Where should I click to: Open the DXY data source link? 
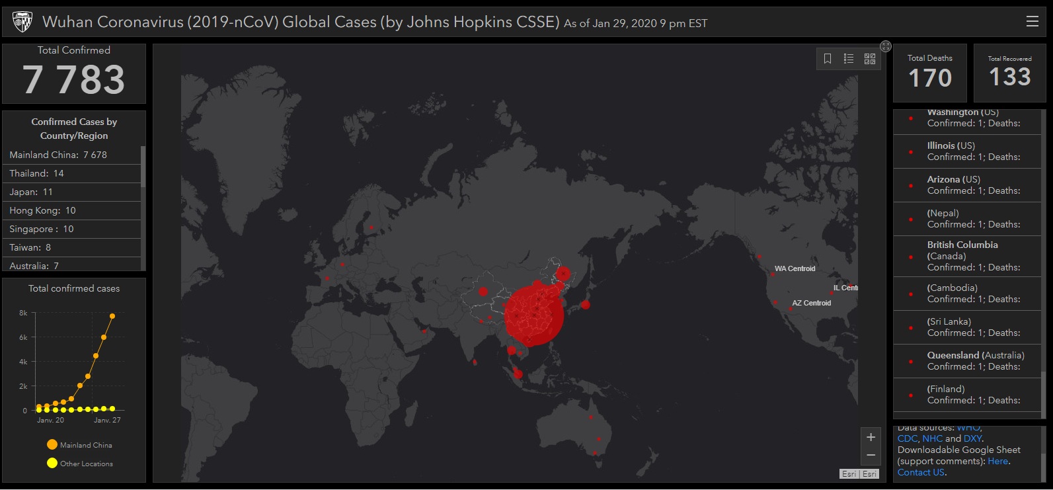tap(972, 438)
